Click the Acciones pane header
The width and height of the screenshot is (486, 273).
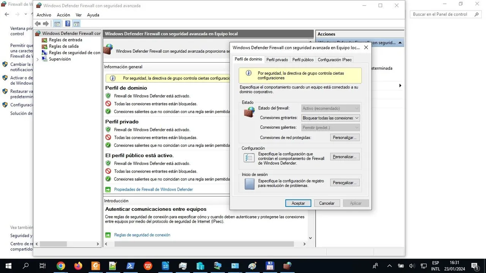pos(360,34)
